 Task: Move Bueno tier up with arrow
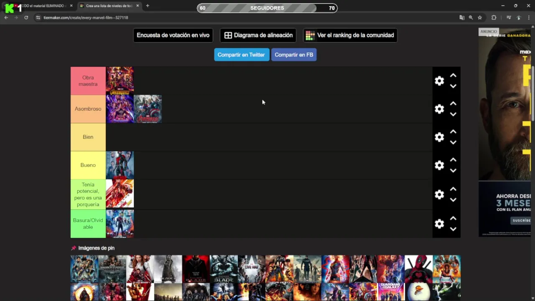point(453,160)
